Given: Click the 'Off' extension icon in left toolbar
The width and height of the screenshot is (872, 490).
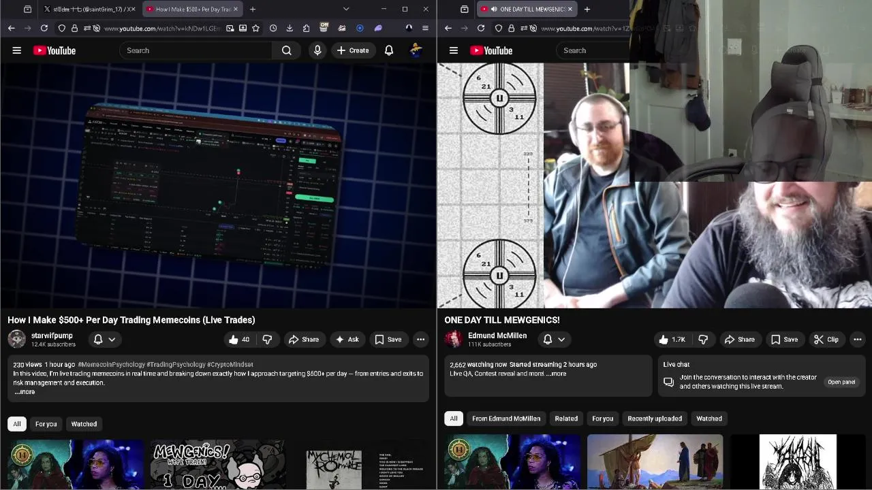Looking at the screenshot, I should pos(324,28).
